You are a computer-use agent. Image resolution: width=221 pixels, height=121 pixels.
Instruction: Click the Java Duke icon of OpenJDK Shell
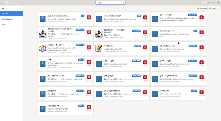[99, 34]
